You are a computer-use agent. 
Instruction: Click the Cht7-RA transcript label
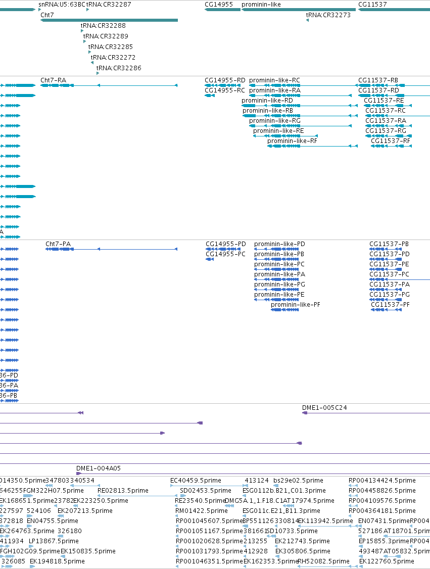(x=54, y=80)
